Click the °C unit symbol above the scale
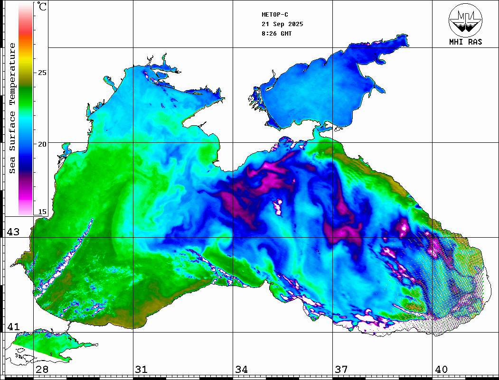The width and height of the screenshot is (499, 380). [42, 7]
